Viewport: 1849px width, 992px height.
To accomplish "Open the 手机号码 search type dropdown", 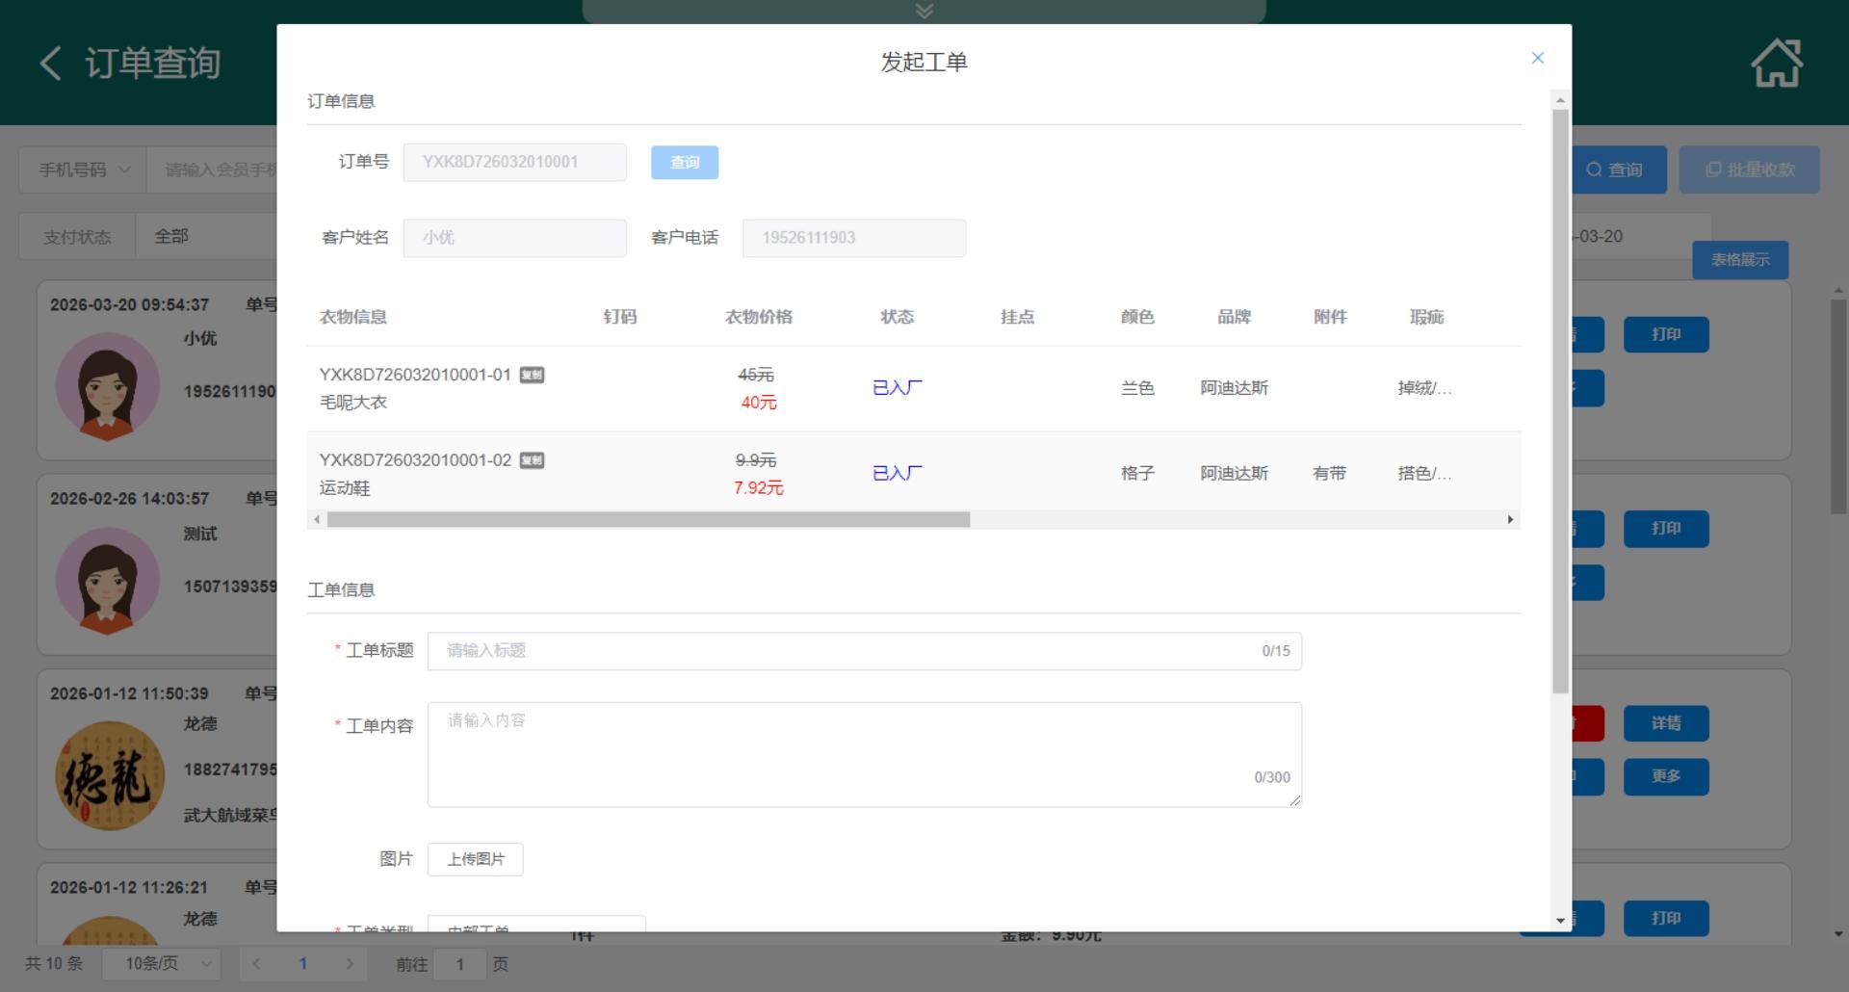I will tap(83, 170).
